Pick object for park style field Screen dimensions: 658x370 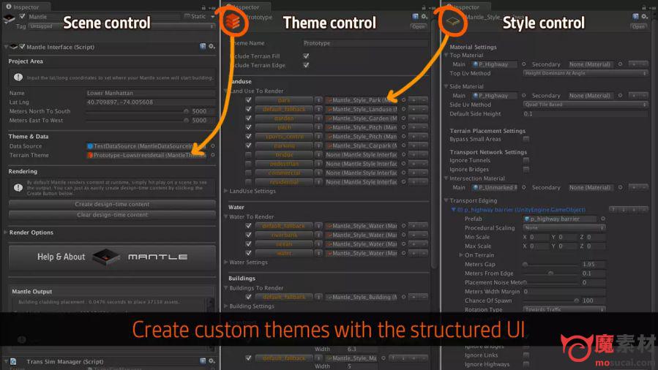(x=404, y=100)
